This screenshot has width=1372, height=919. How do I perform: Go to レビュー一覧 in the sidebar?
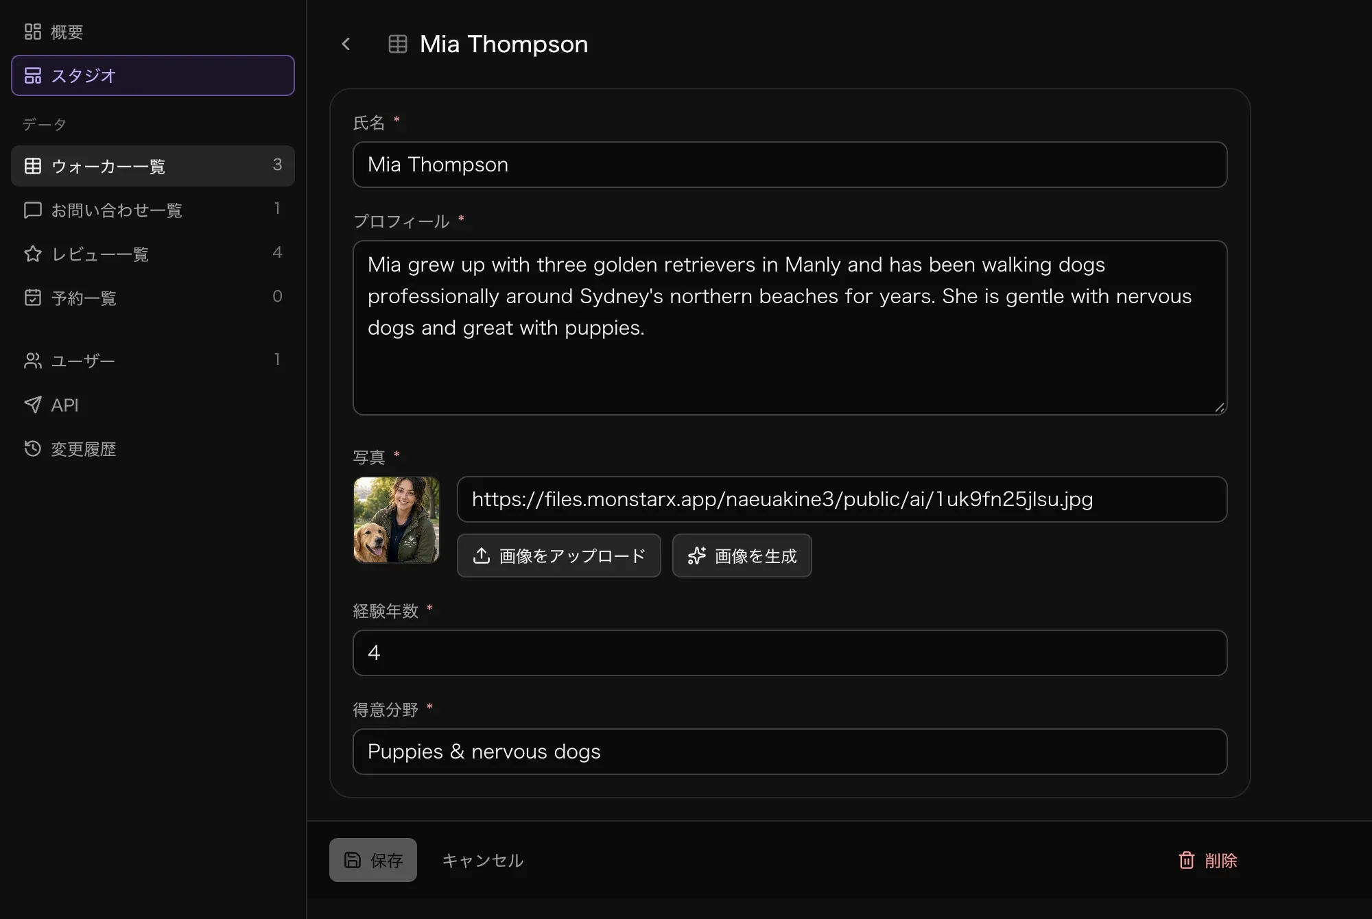[152, 254]
